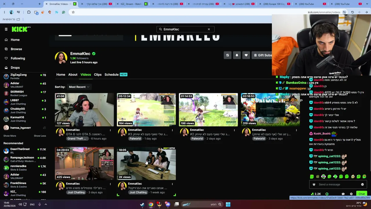Click the EmmaKlec search field
This screenshot has height=209, width=371.
185,29
